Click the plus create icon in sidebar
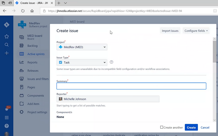Image resolution: width=218 pixels, height=136 pixels. point(7,53)
